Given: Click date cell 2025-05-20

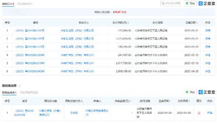Looking at the screenshot, I should coord(191,47).
